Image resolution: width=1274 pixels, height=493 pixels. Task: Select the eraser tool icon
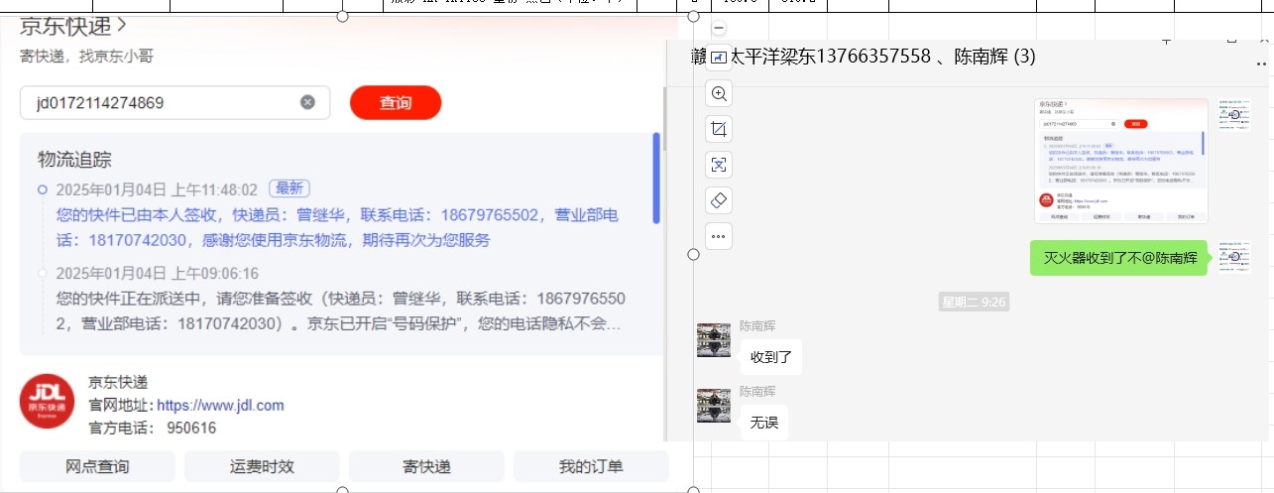click(x=720, y=200)
